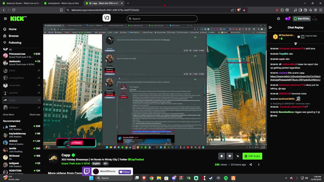Open PrincessLivee followed channel
This screenshot has width=324, height=182.
tap(22, 55)
